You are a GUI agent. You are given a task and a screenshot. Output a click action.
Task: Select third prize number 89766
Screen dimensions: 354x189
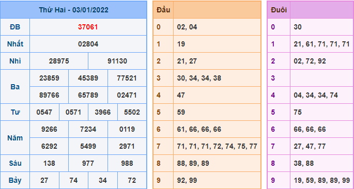pyautogui.click(x=49, y=95)
